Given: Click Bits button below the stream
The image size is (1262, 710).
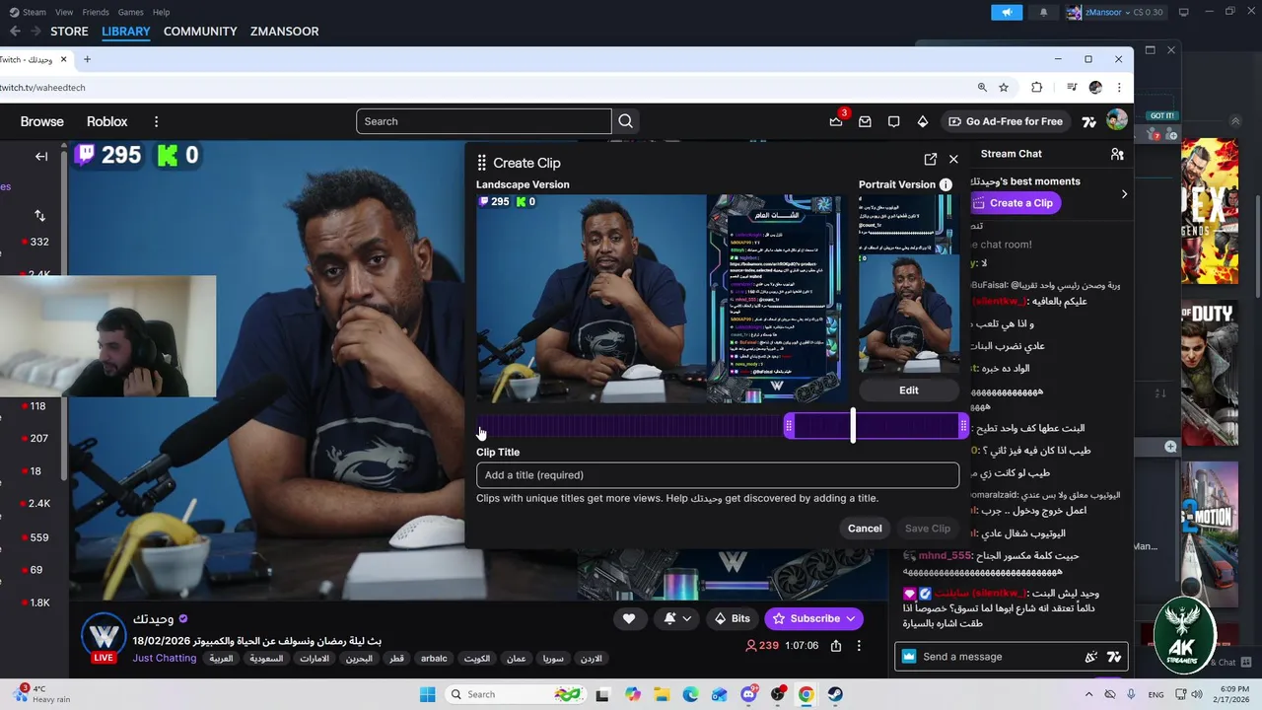Looking at the screenshot, I should click(732, 618).
